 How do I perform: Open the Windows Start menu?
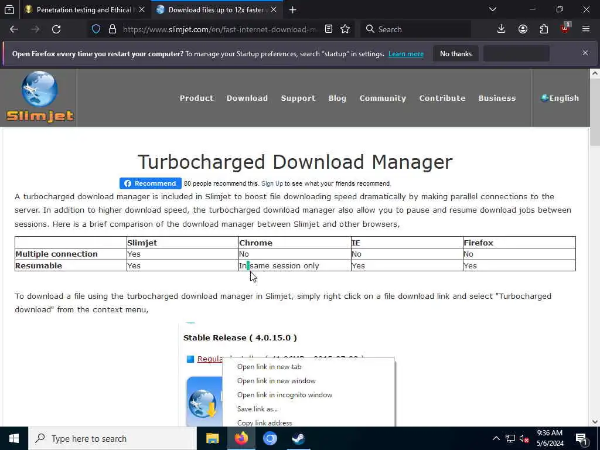click(x=14, y=438)
